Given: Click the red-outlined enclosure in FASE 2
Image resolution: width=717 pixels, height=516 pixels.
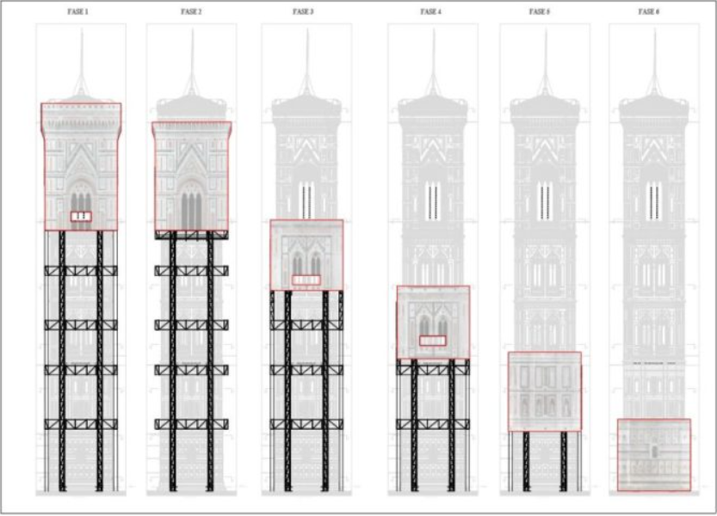Looking at the screenshot, I should pos(191,172).
